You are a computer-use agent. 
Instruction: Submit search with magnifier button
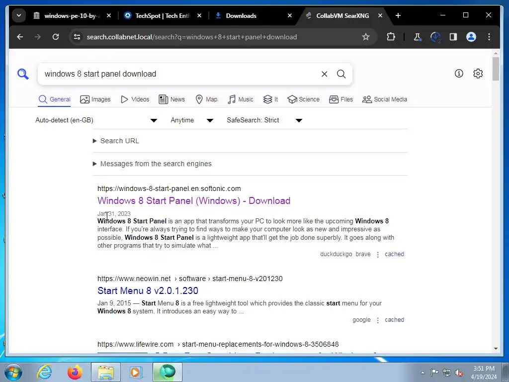coord(341,74)
